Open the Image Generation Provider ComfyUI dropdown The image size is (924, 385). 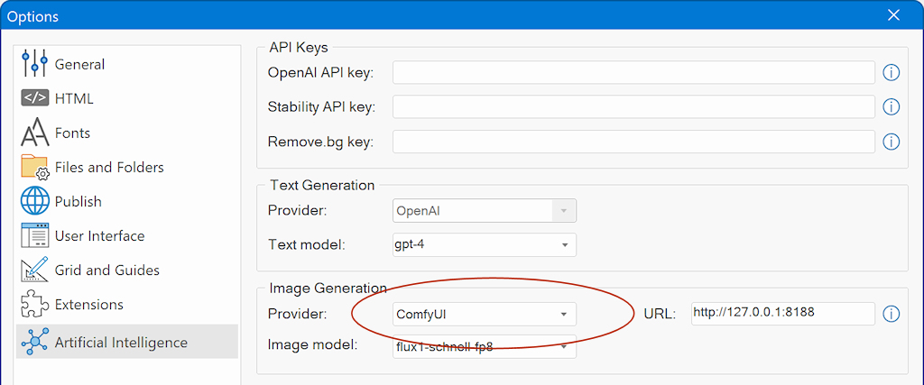485,314
